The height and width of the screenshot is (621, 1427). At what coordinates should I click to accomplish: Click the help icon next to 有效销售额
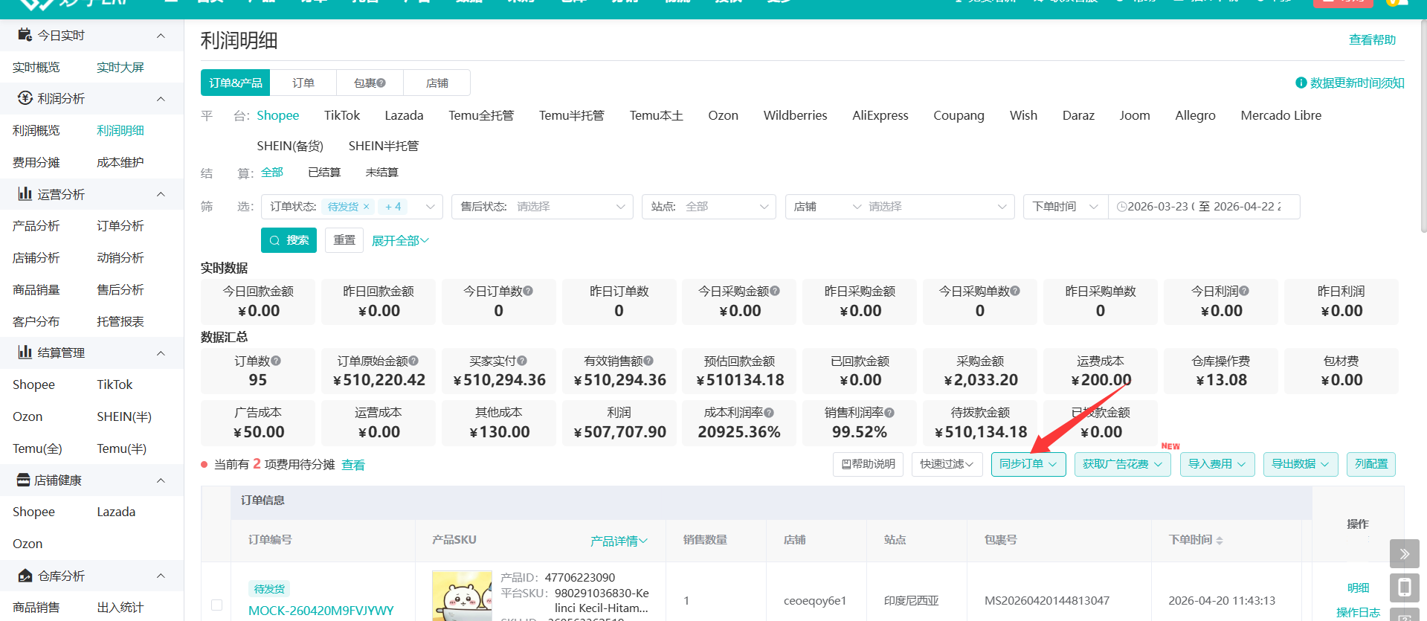[648, 361]
